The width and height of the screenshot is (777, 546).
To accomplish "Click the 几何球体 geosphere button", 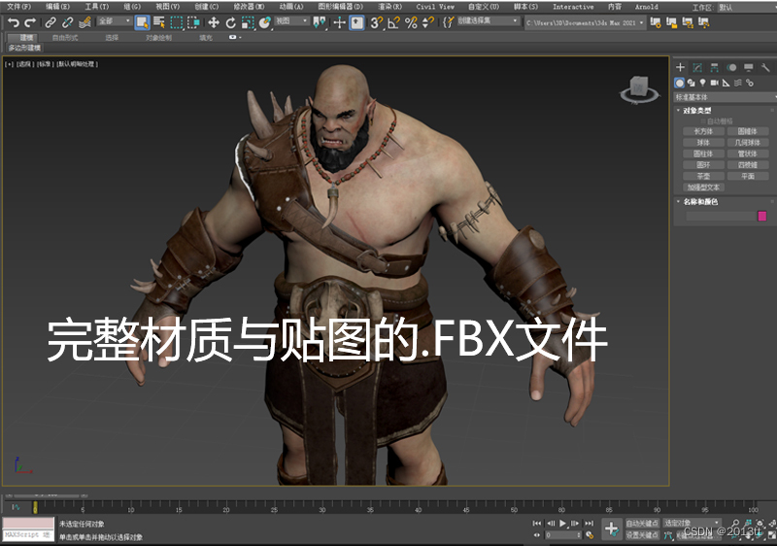I will point(747,143).
